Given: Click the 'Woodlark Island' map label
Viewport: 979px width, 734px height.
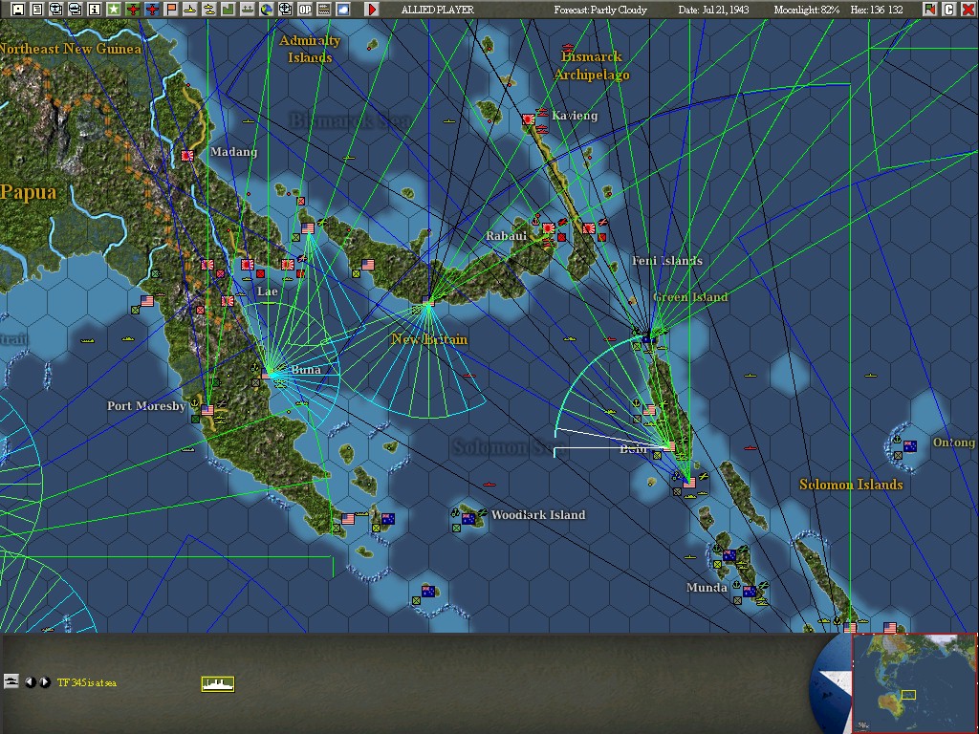Looking at the screenshot, I should [x=538, y=515].
